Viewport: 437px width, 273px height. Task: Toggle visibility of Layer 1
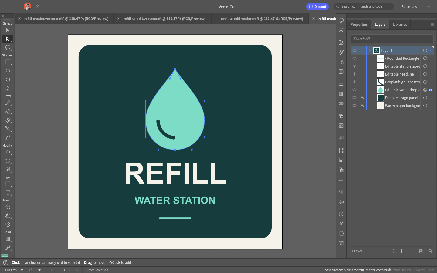[x=354, y=50]
